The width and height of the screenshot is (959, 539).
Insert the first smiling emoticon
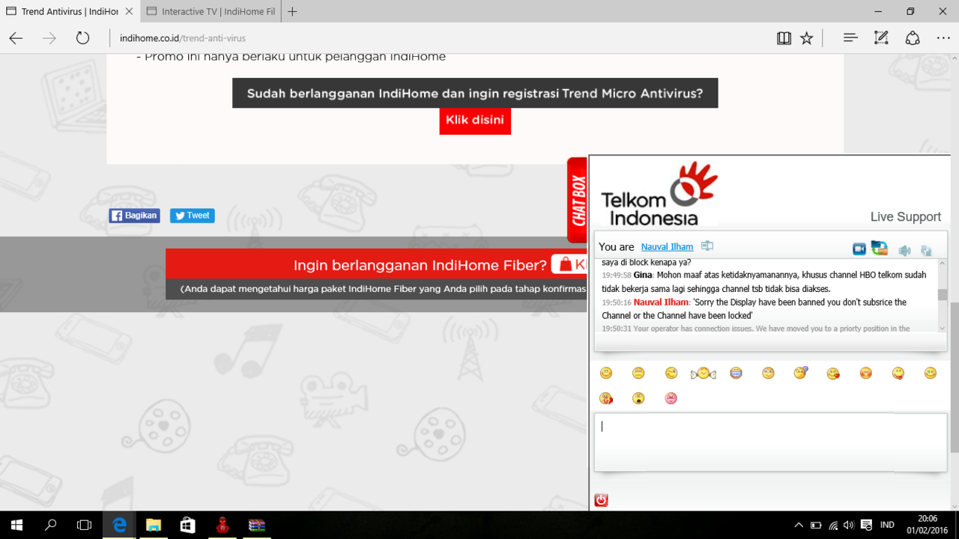click(606, 373)
